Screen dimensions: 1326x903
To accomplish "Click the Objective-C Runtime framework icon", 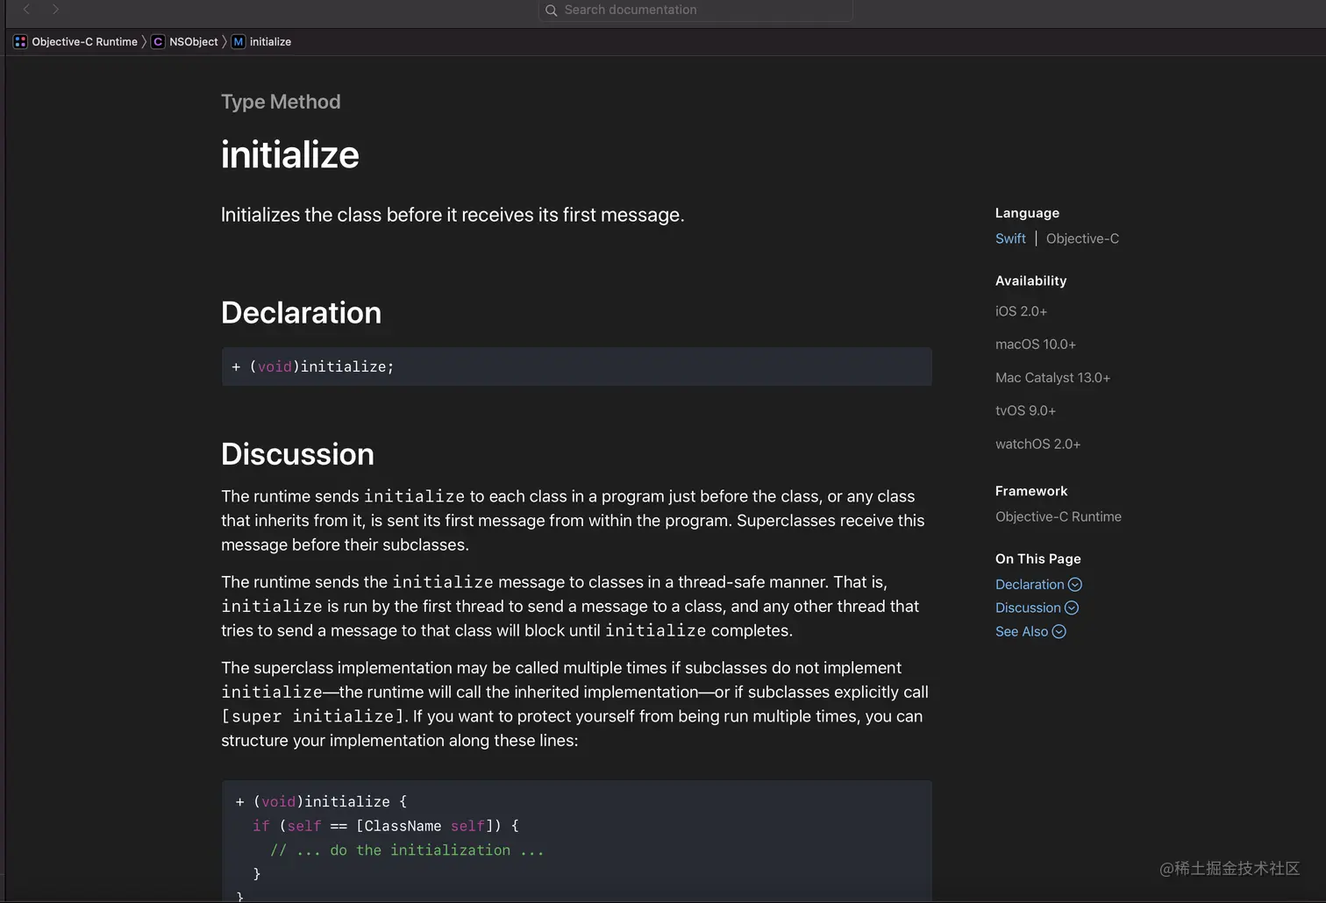I will pos(20,42).
